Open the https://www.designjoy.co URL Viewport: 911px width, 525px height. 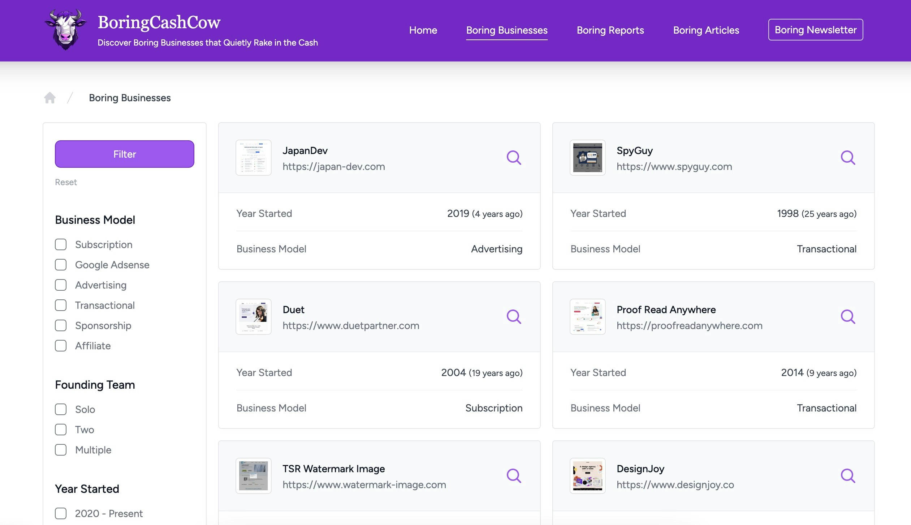point(675,485)
